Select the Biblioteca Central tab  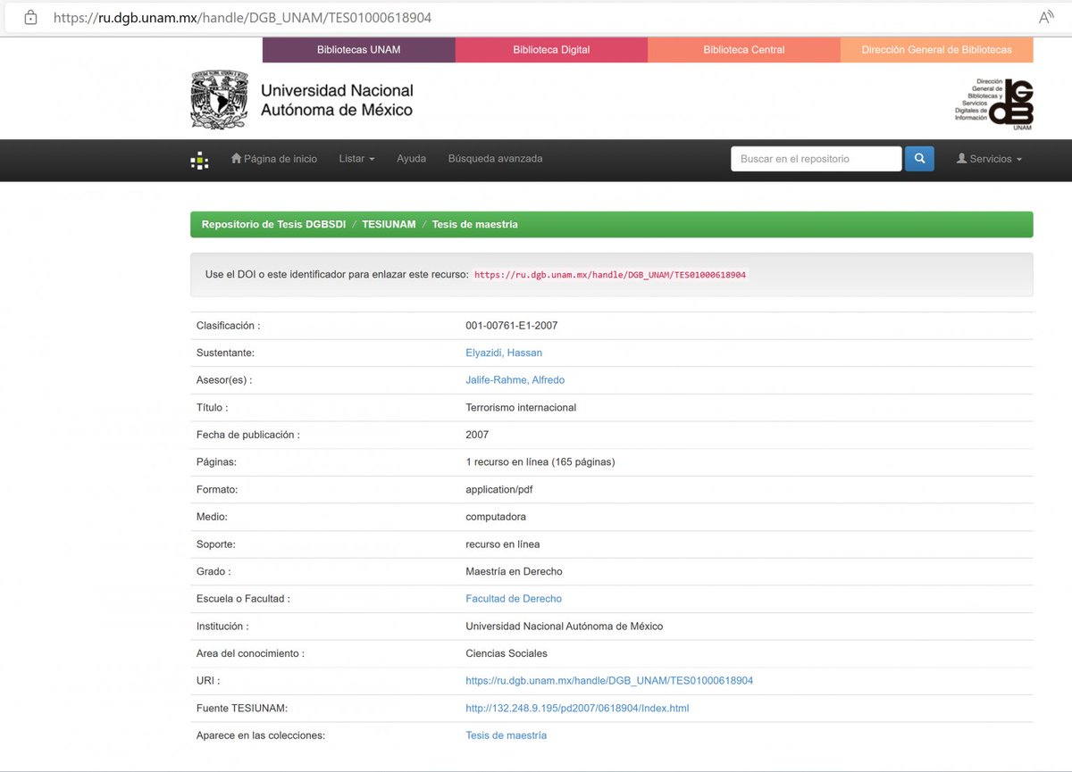(744, 50)
